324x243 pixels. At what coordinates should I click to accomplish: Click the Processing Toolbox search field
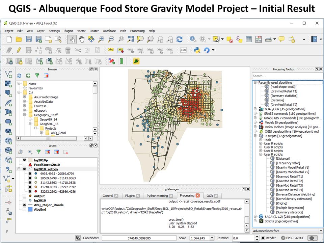tap(287, 76)
